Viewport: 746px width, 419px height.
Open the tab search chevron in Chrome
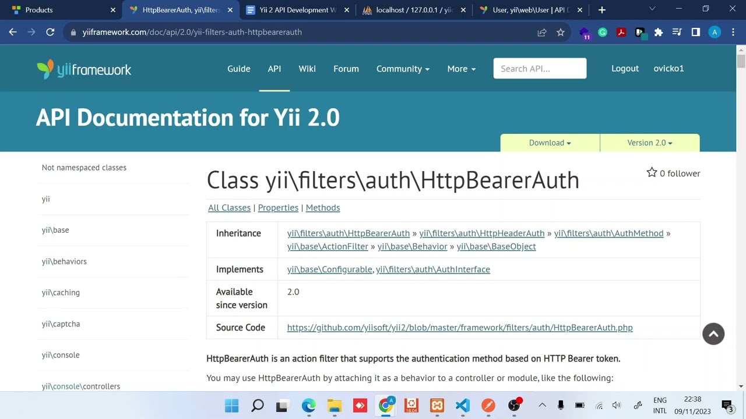652,9
